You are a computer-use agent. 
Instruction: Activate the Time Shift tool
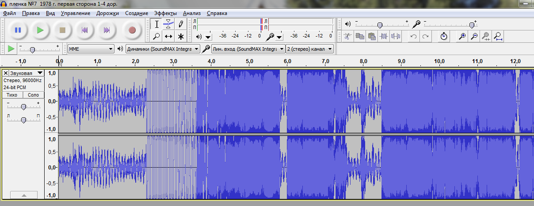tap(168, 36)
